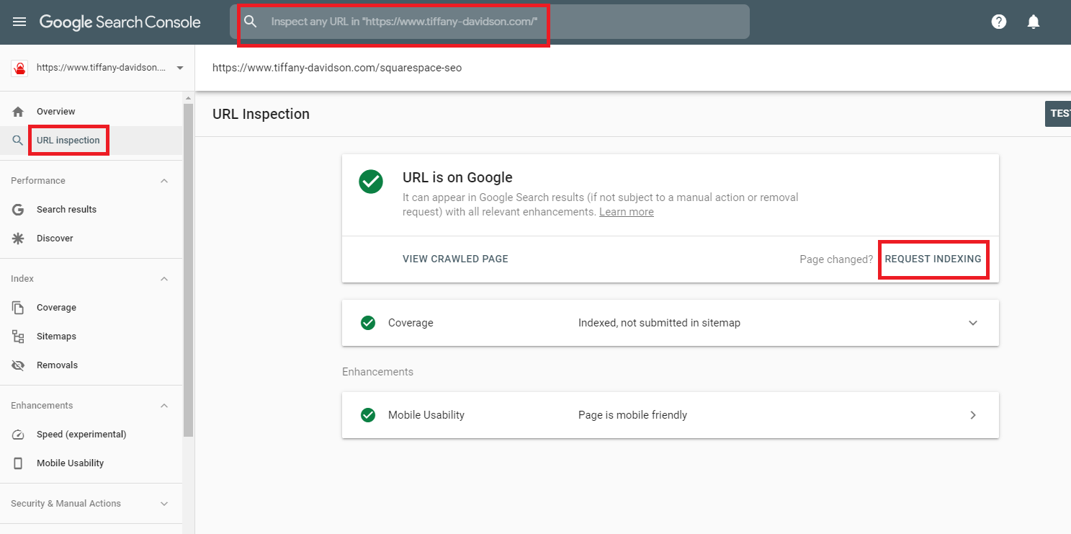Image resolution: width=1071 pixels, height=534 pixels.
Task: Click REQUEST INDEXING
Action: (x=933, y=259)
